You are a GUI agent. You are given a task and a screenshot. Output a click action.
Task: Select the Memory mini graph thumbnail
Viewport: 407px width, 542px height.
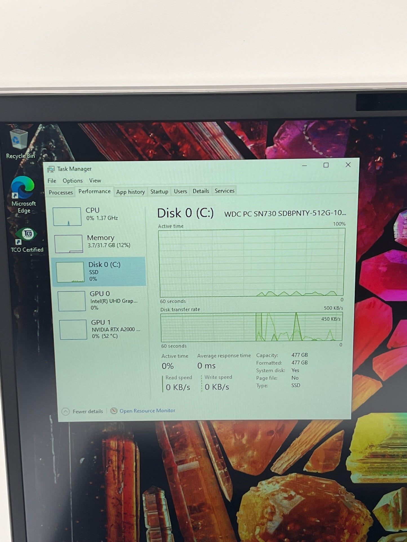point(69,244)
